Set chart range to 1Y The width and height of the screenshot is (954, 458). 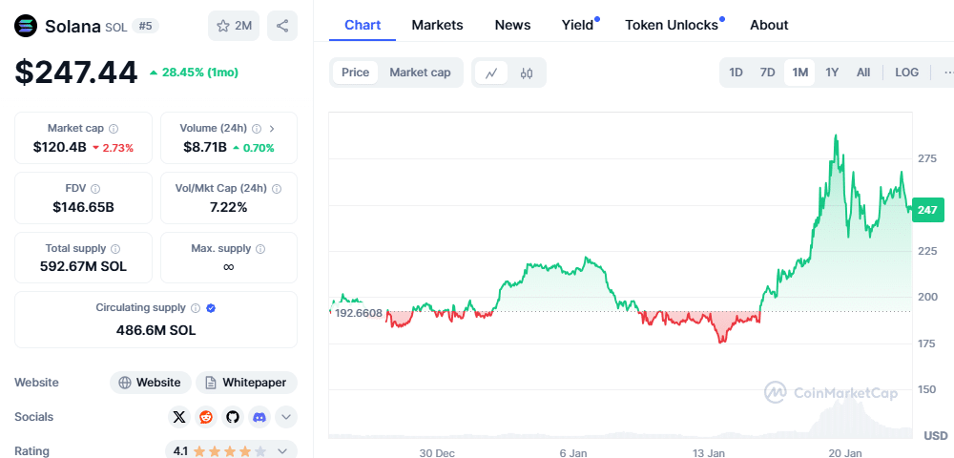[x=832, y=73]
